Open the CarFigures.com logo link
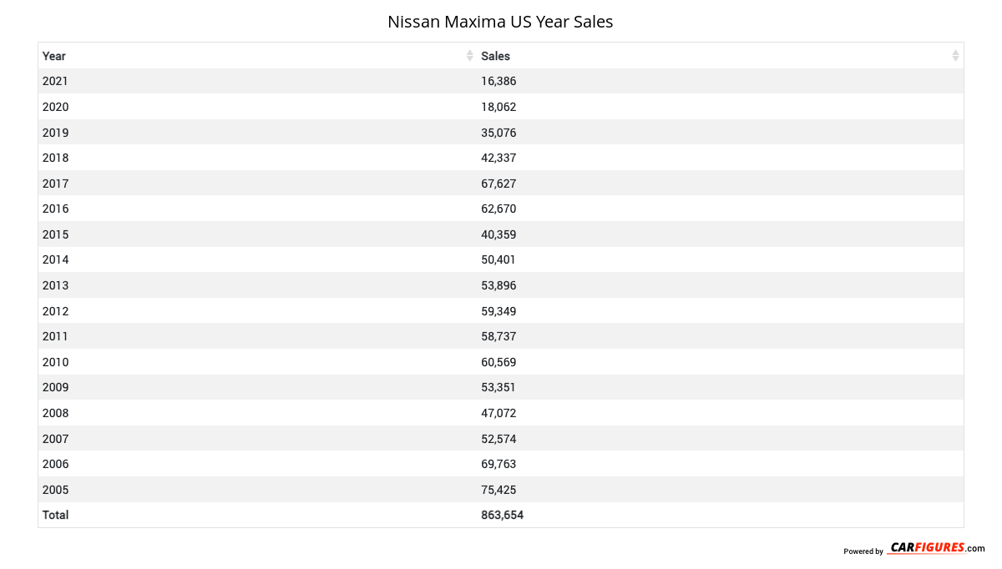 point(936,548)
